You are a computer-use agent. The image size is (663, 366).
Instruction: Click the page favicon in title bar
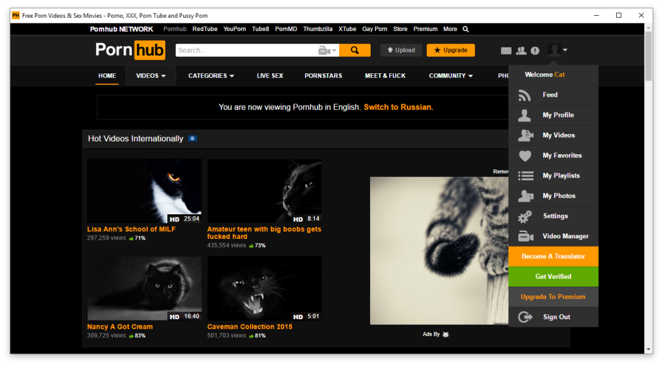pyautogui.click(x=16, y=16)
